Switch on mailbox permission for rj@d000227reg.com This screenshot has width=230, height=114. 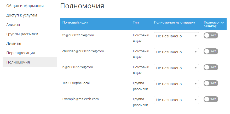[211, 67]
